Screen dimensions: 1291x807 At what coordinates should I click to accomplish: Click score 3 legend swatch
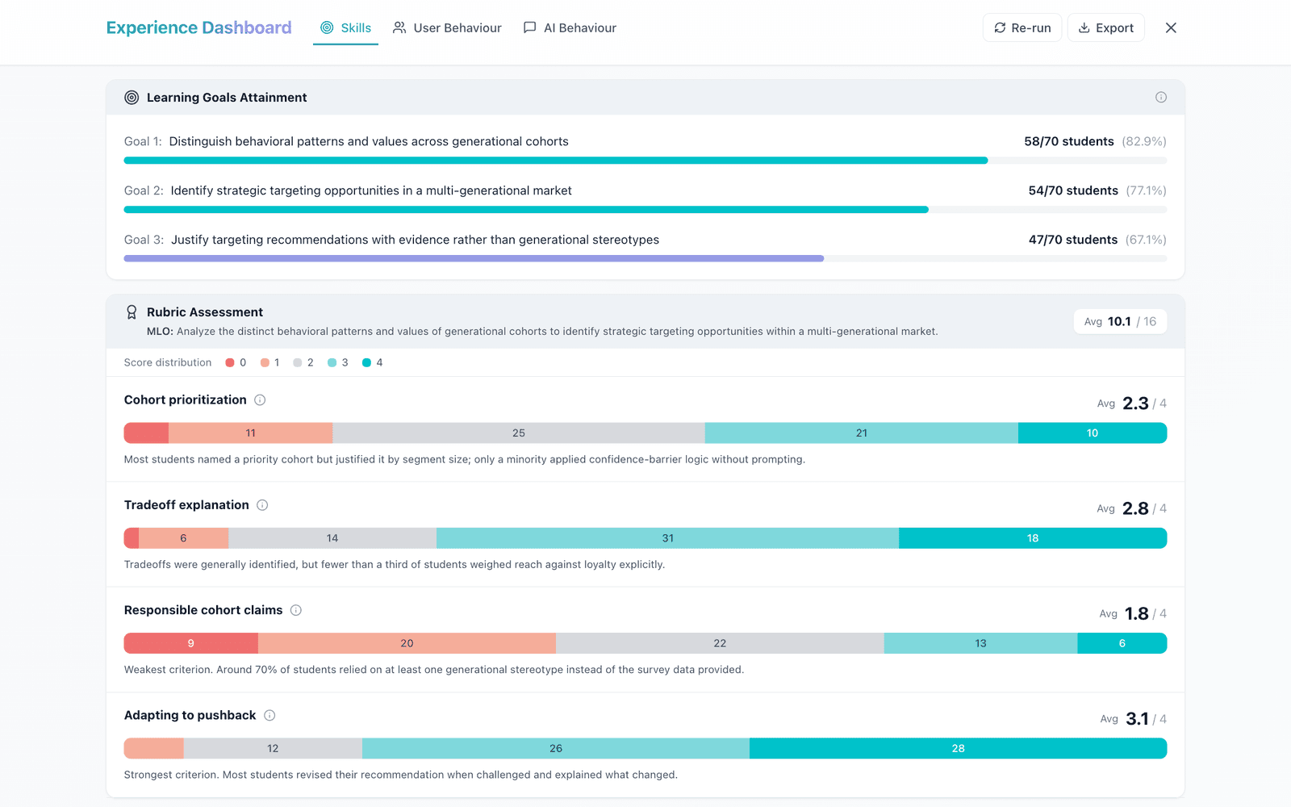pos(332,363)
